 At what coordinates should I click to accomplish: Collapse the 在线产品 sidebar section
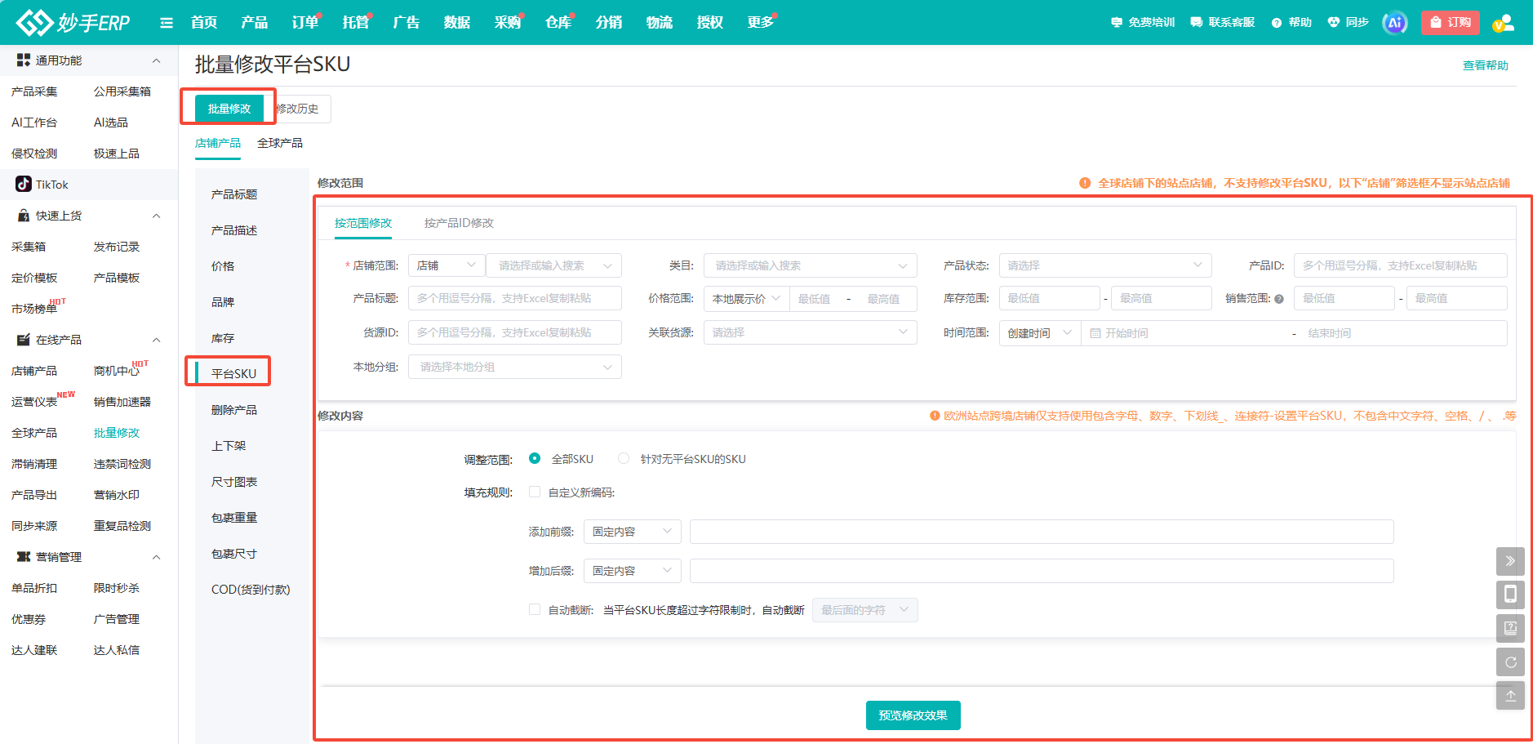click(x=157, y=340)
